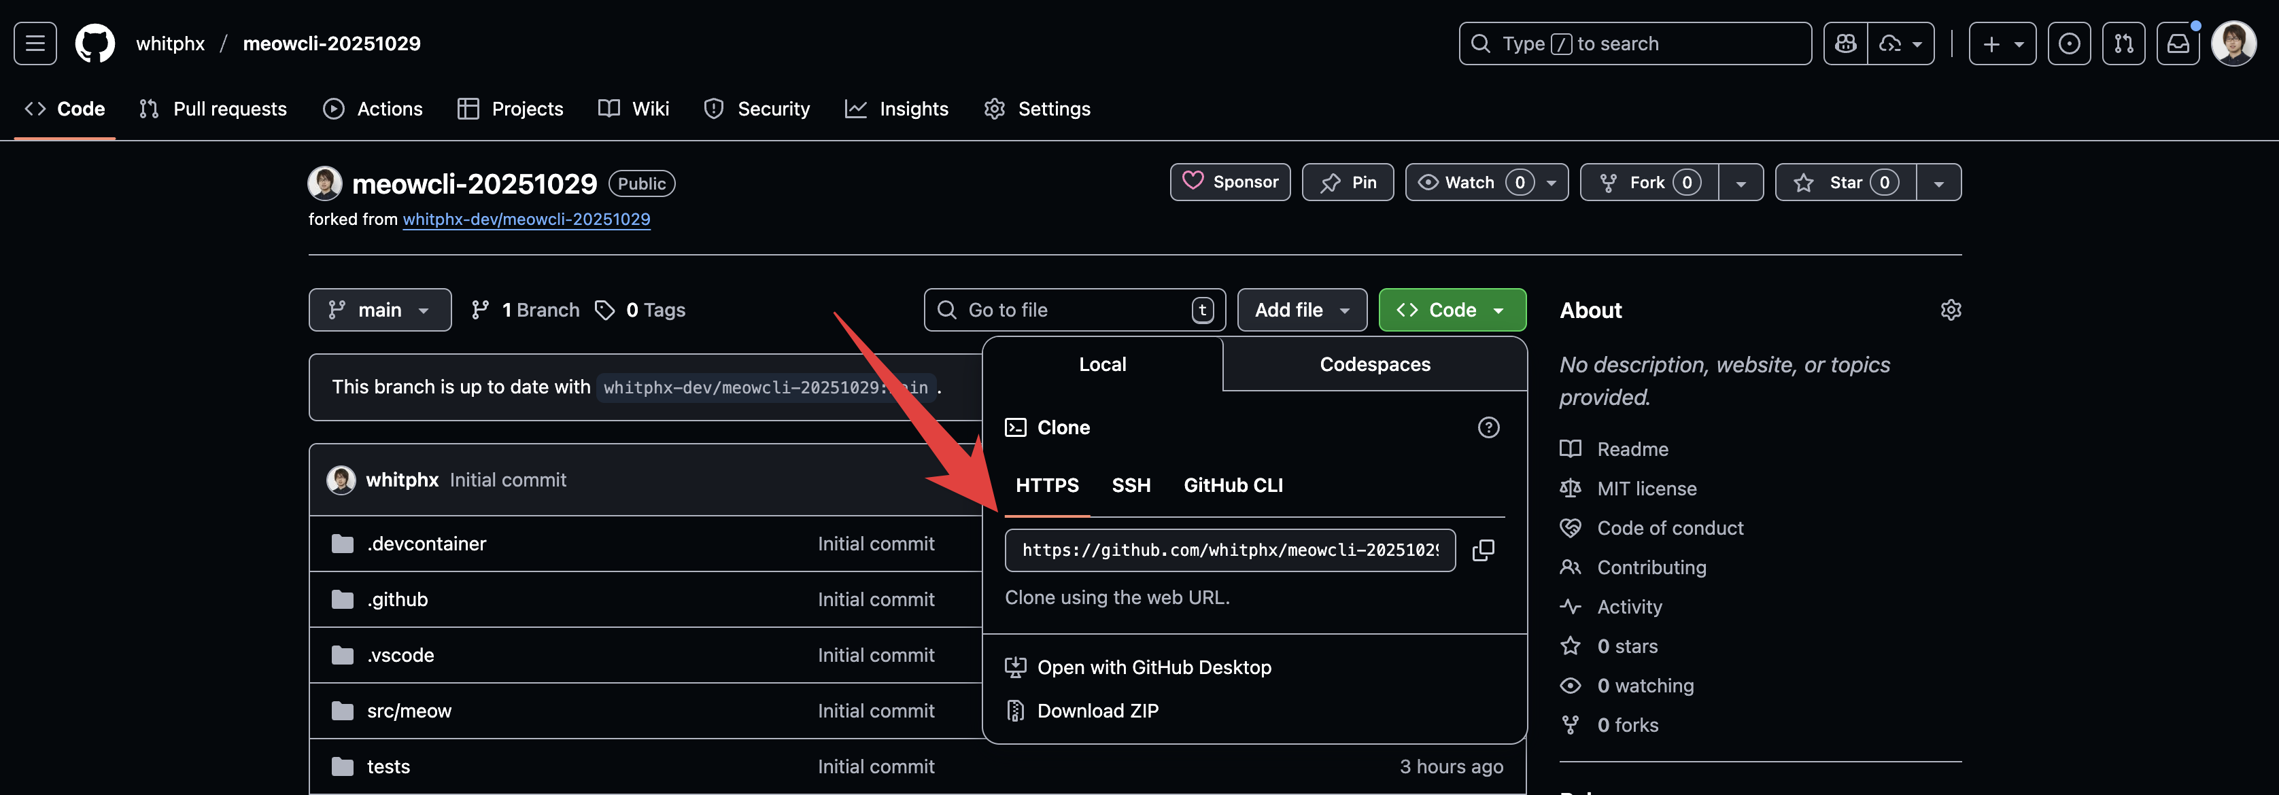Screen dimensions: 2279x795
Task: Select the HTTPS clone option
Action: pyautogui.click(x=1048, y=485)
